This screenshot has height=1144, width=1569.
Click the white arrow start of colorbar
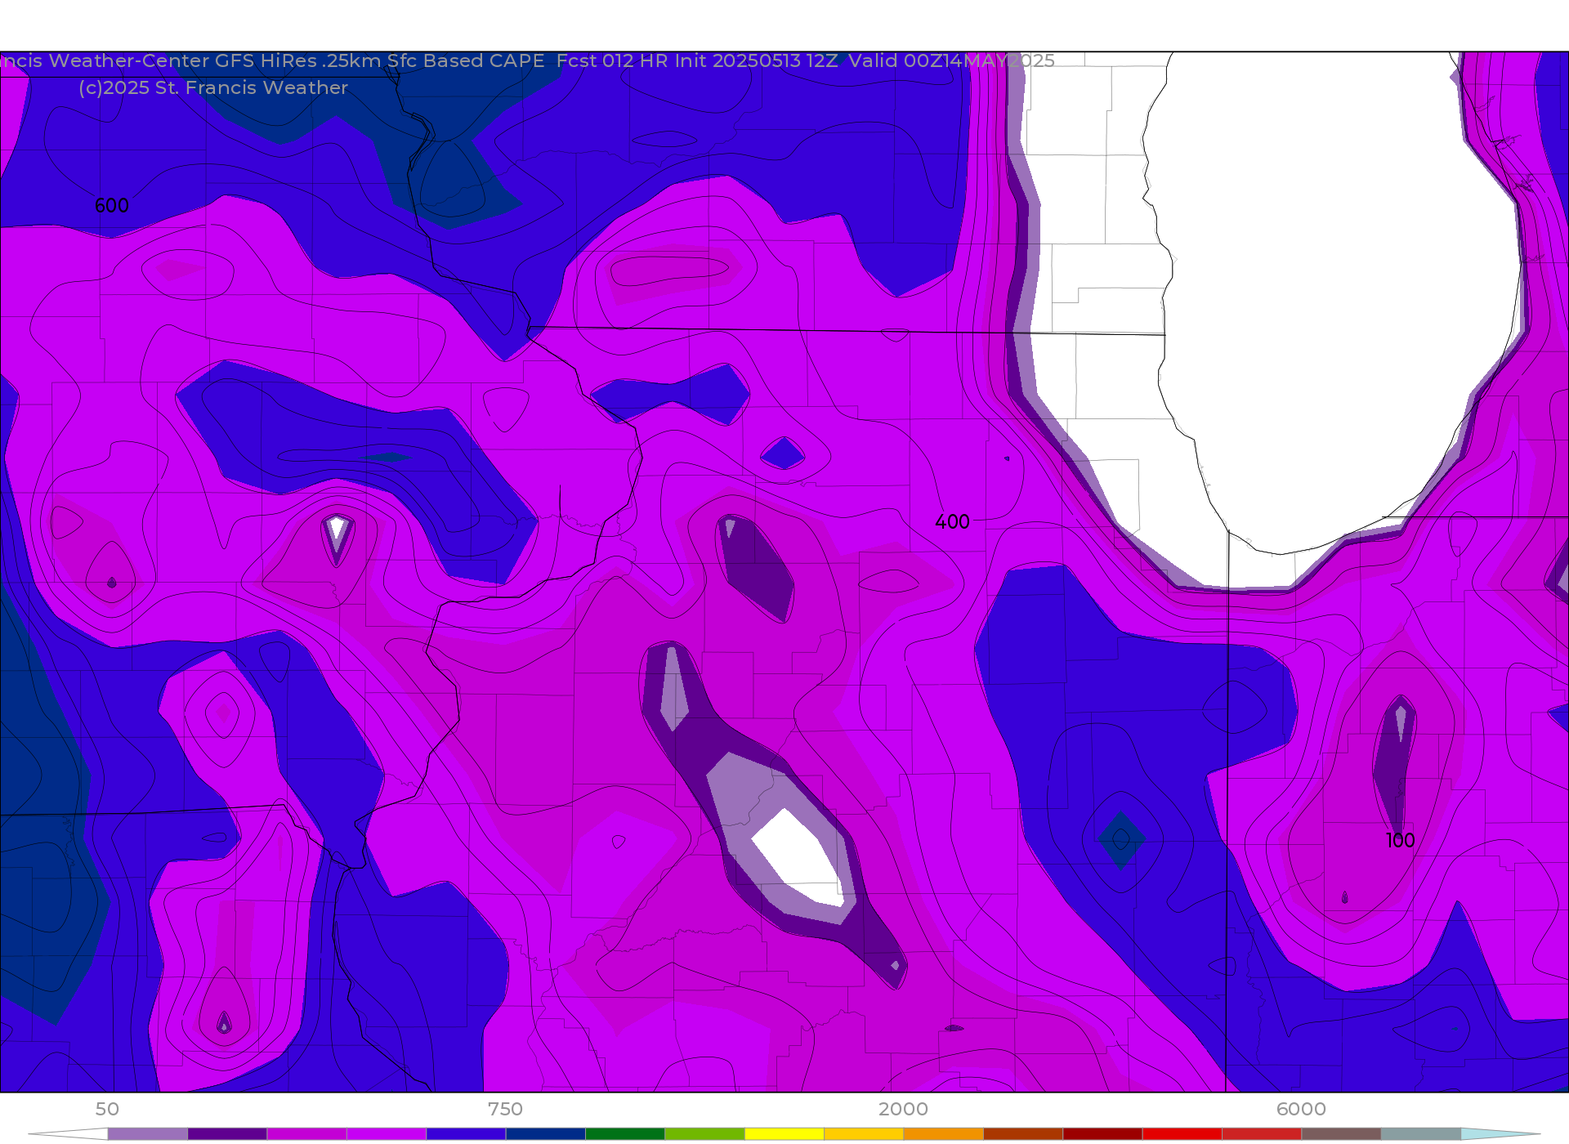tap(69, 1134)
